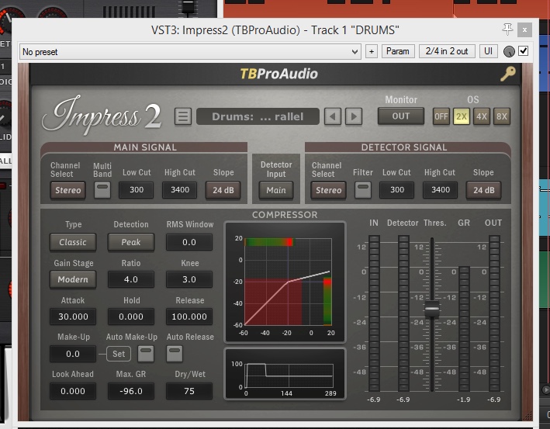The width and height of the screenshot is (550, 429).
Task: Change Detector Input Main selector
Action: click(276, 190)
